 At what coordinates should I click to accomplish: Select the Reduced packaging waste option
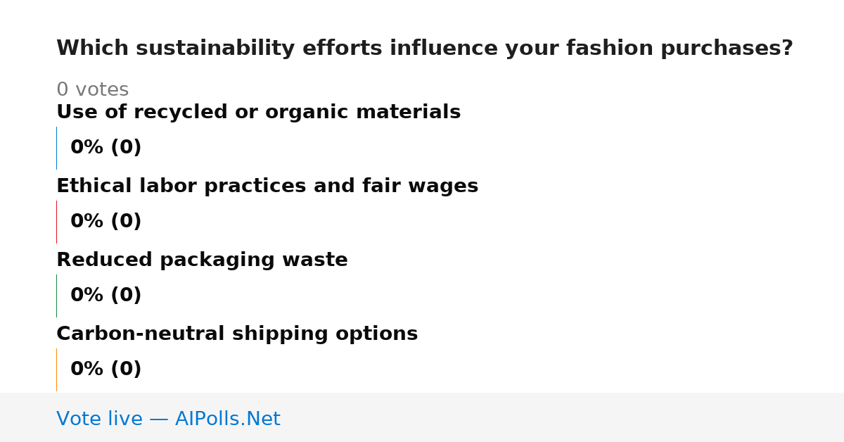point(202,260)
